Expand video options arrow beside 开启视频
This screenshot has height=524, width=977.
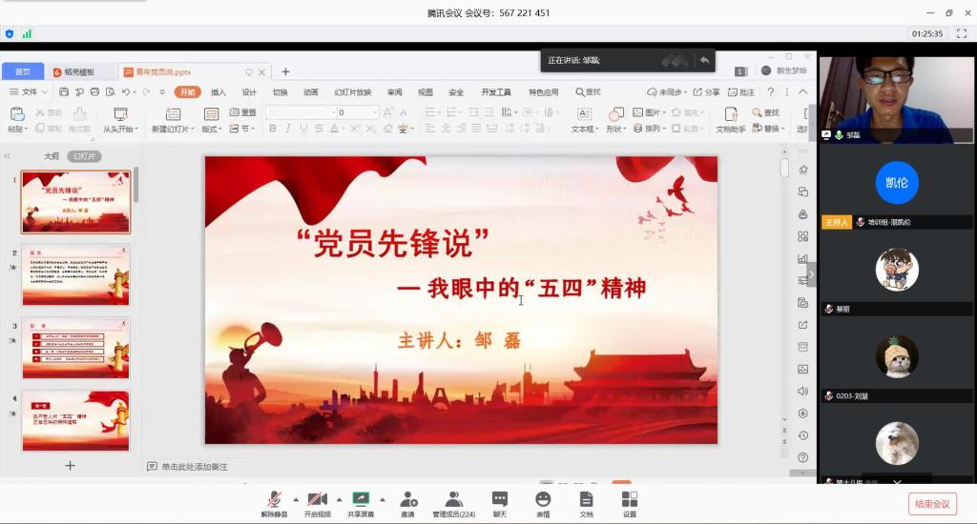point(338,498)
